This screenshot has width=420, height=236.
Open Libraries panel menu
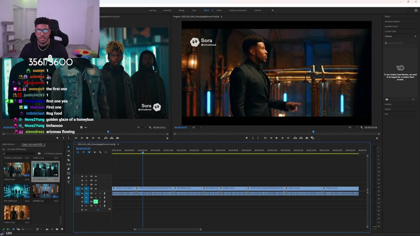(415, 36)
